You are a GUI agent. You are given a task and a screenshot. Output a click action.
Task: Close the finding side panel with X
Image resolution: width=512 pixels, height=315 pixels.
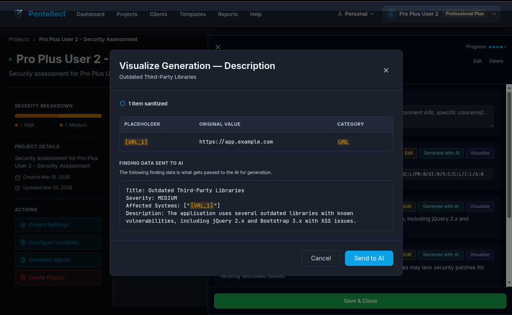click(x=218, y=47)
